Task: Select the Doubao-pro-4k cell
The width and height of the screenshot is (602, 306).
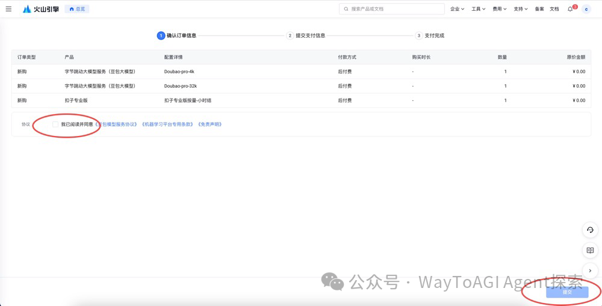Action: coord(179,72)
